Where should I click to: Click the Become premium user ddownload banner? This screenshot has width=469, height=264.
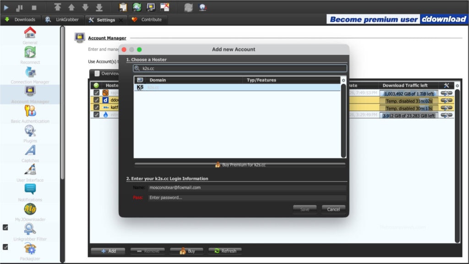397,19
